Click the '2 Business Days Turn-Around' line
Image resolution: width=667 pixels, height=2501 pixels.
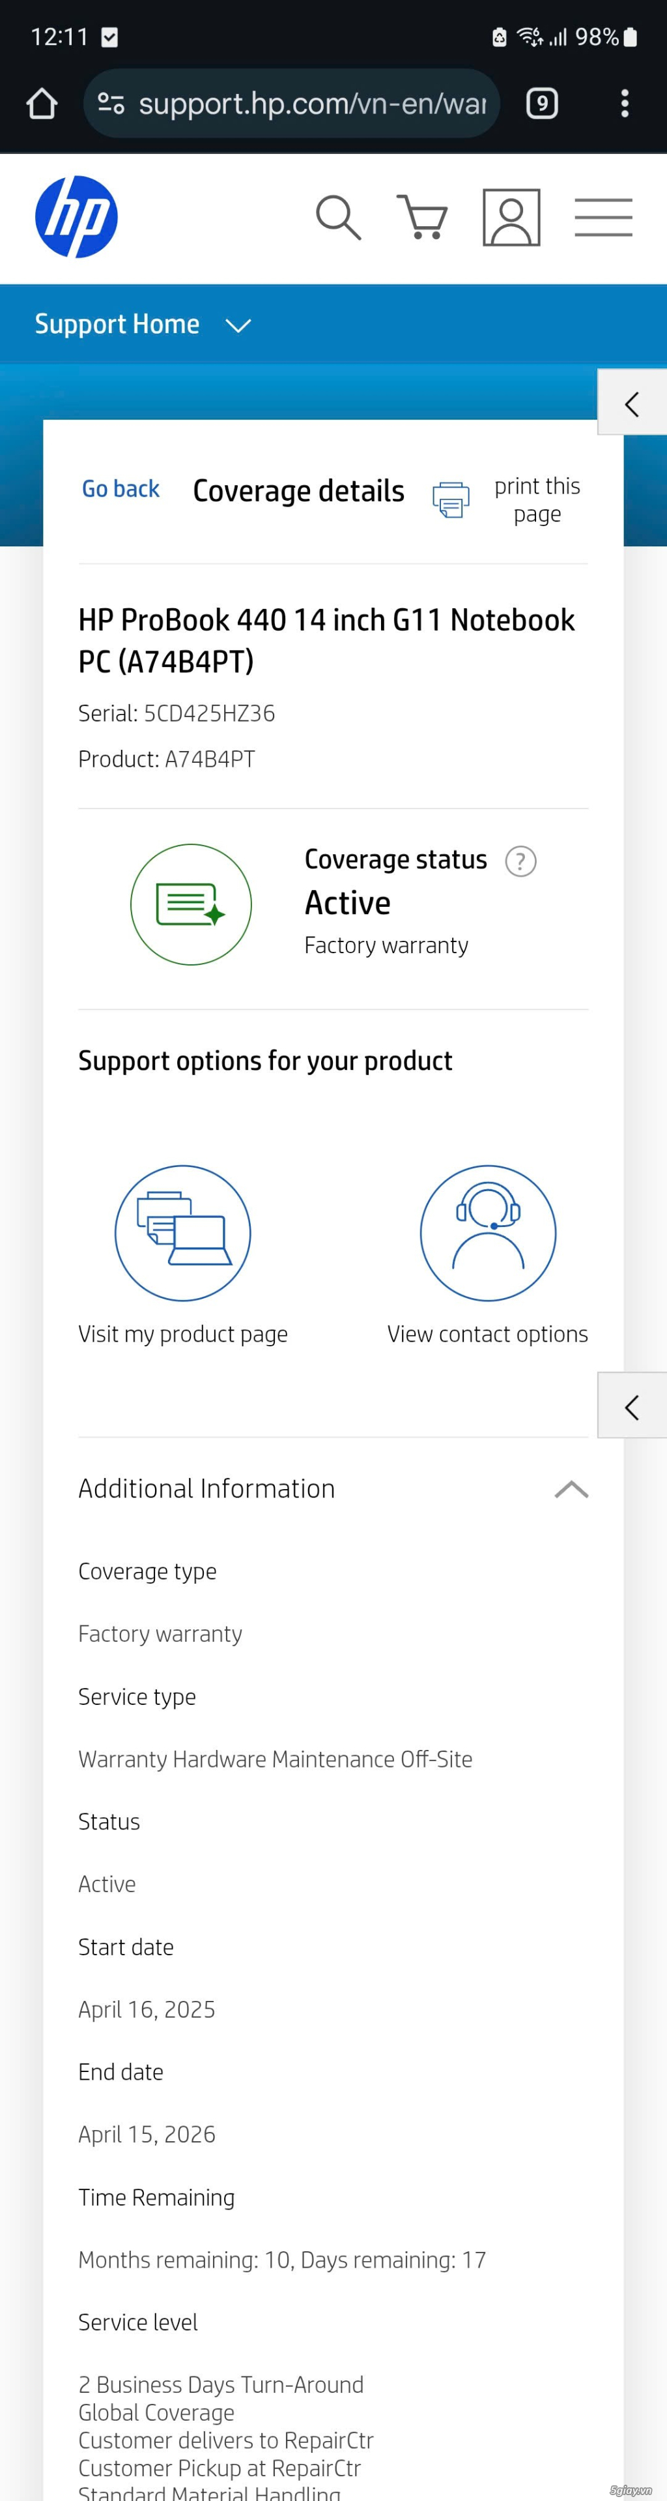(221, 2384)
